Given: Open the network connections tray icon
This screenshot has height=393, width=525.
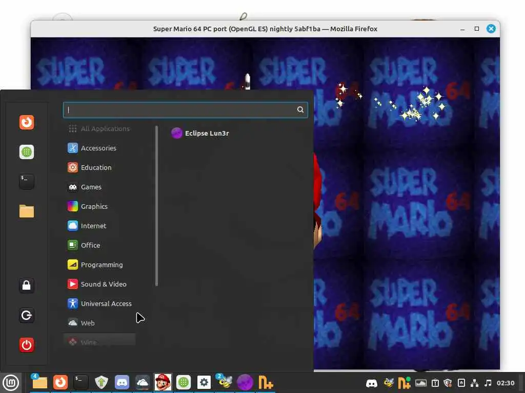Looking at the screenshot, I should click(x=474, y=383).
